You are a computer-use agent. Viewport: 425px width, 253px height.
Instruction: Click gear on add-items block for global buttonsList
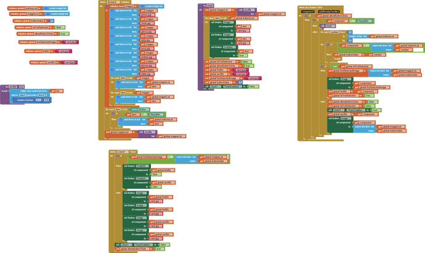[121, 120]
